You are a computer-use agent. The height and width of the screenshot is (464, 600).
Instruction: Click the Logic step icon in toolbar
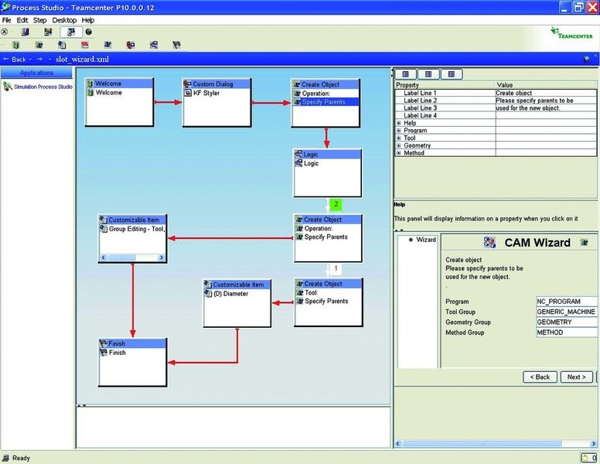pyautogui.click(x=154, y=45)
